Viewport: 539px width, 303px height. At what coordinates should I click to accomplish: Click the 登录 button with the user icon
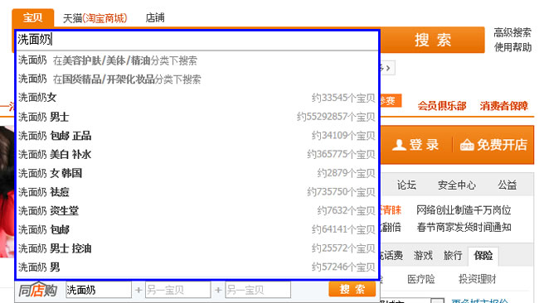[x=415, y=145]
